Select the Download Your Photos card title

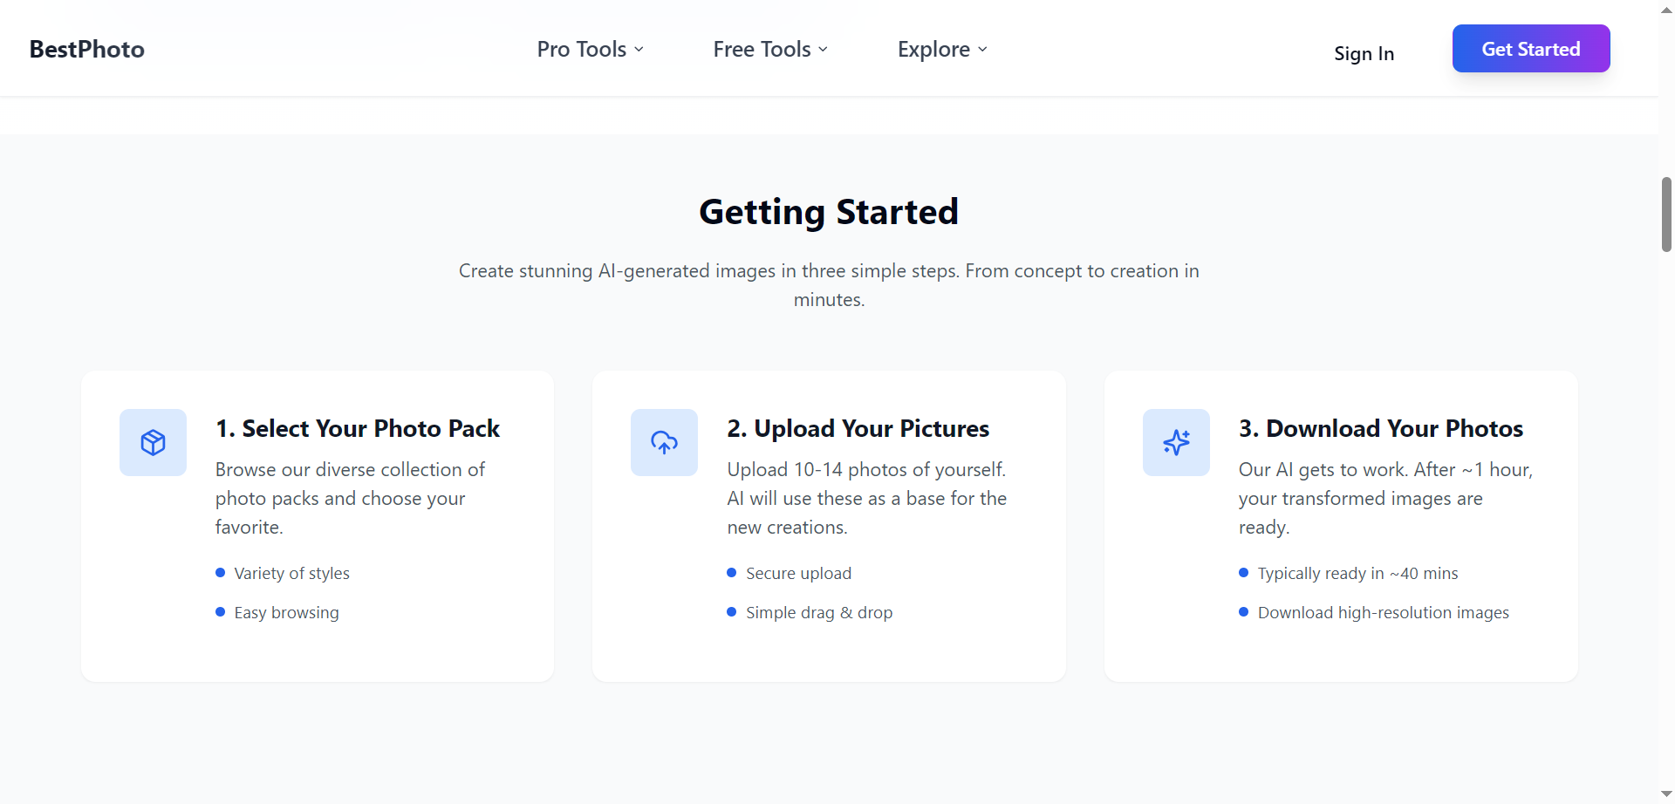click(1381, 429)
